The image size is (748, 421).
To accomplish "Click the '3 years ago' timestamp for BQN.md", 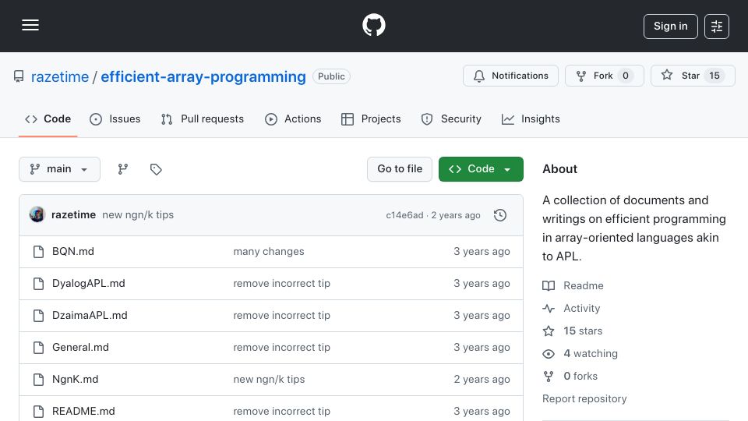I will [x=482, y=252].
